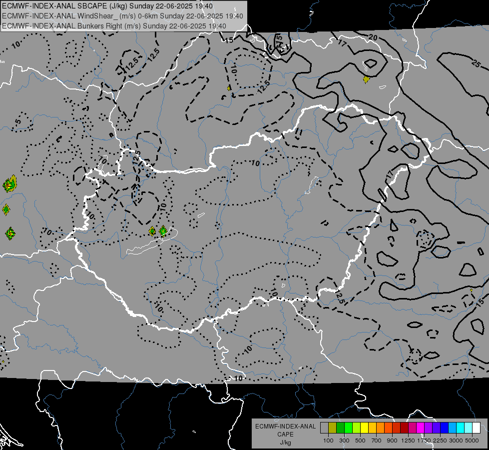489x450 pixels.
Task: Select the bright cyan legend swatch
Action: [x=461, y=428]
